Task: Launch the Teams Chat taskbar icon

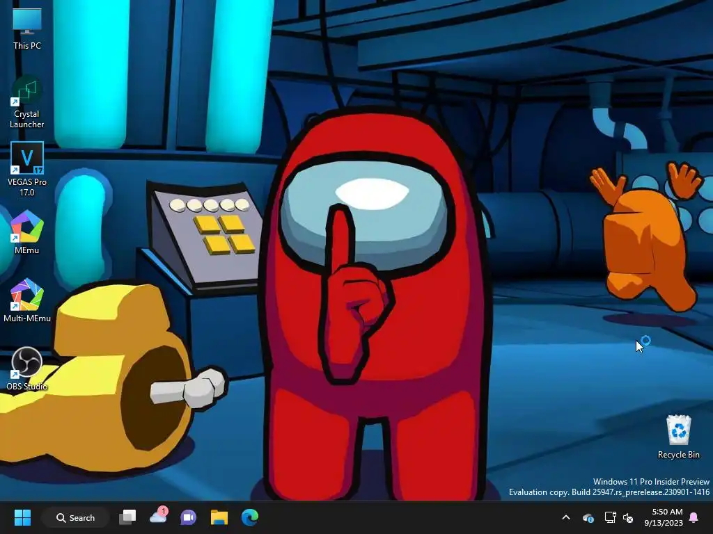Action: point(188,517)
